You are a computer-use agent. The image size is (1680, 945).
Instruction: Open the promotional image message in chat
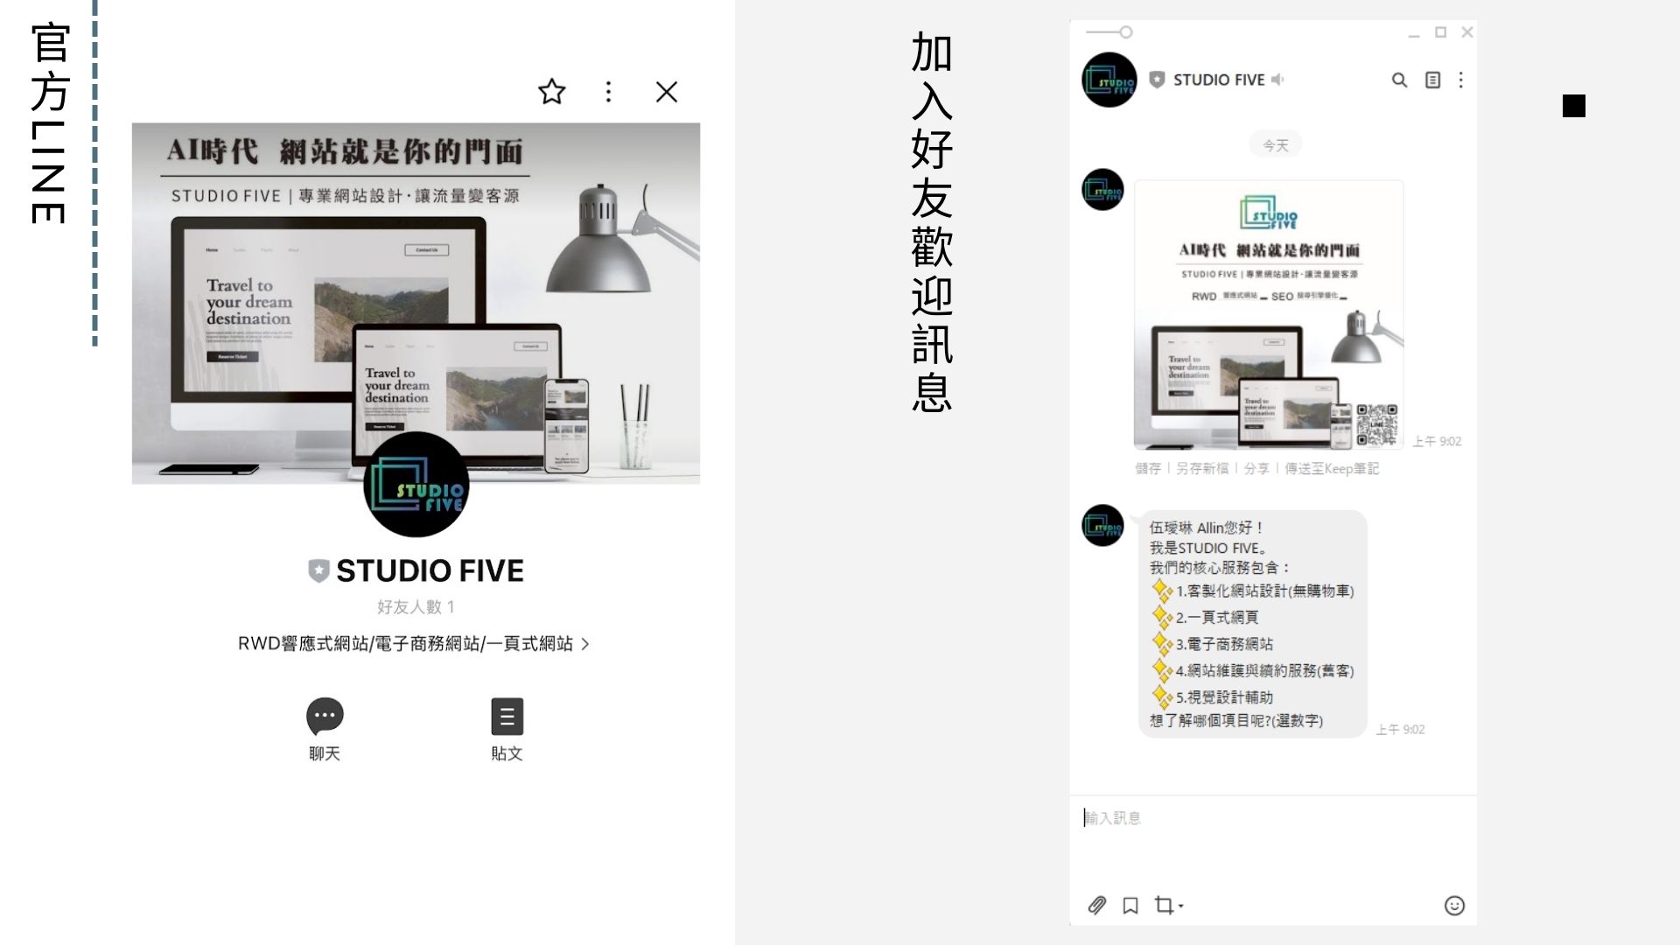click(1269, 315)
